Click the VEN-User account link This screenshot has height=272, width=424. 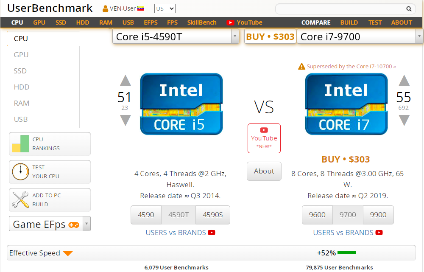123,8
